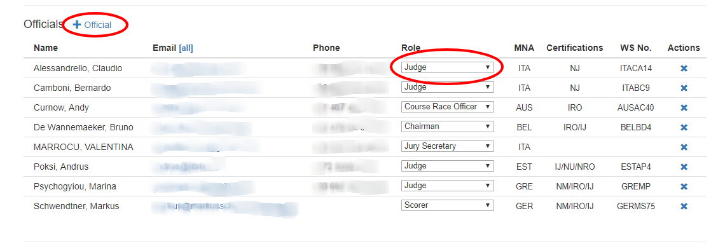Open the email [all] link

186,48
